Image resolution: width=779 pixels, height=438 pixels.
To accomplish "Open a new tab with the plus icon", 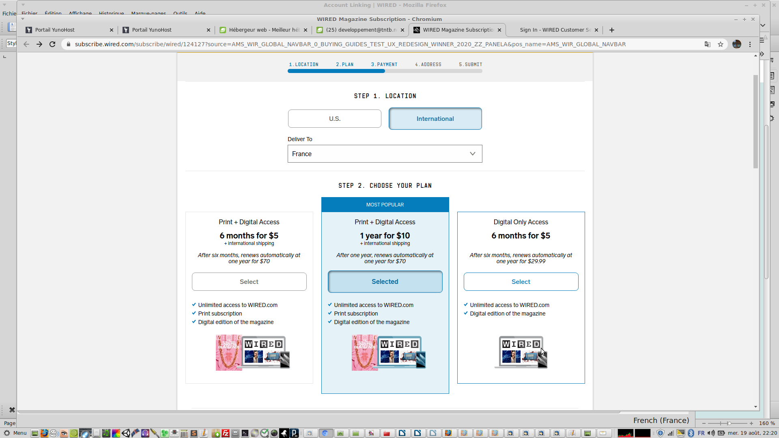I will [612, 30].
